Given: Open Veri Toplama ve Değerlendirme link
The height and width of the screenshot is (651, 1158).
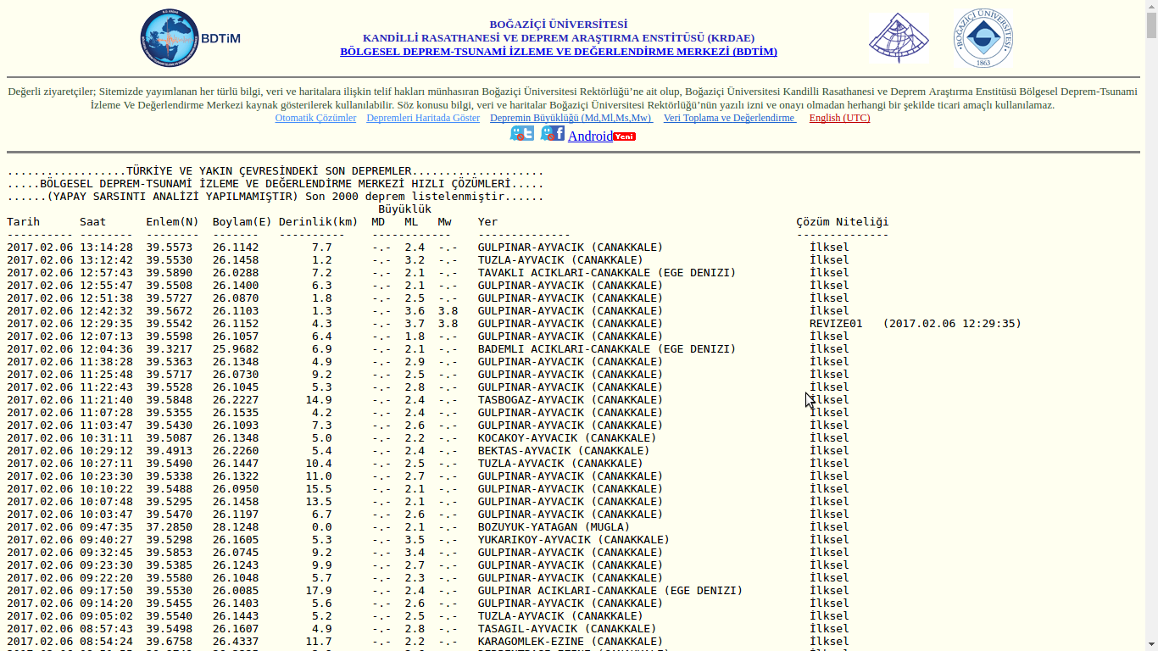Looking at the screenshot, I should pos(729,118).
